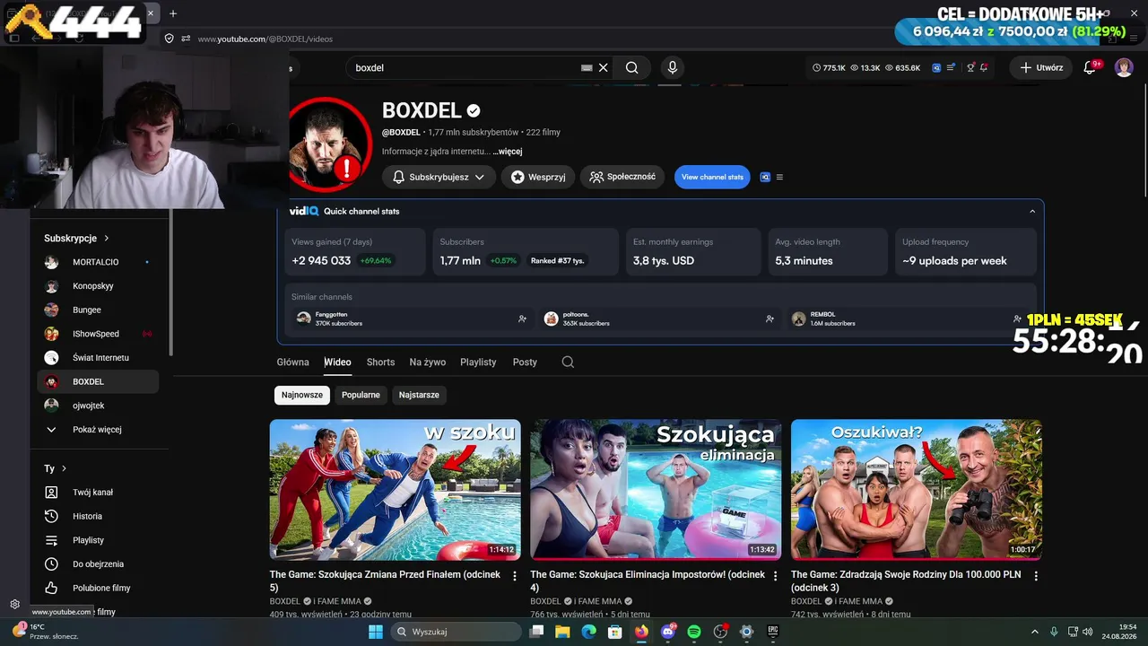1148x646 pixels.
Task: Open the taskbar volume control
Action: coord(1087,632)
